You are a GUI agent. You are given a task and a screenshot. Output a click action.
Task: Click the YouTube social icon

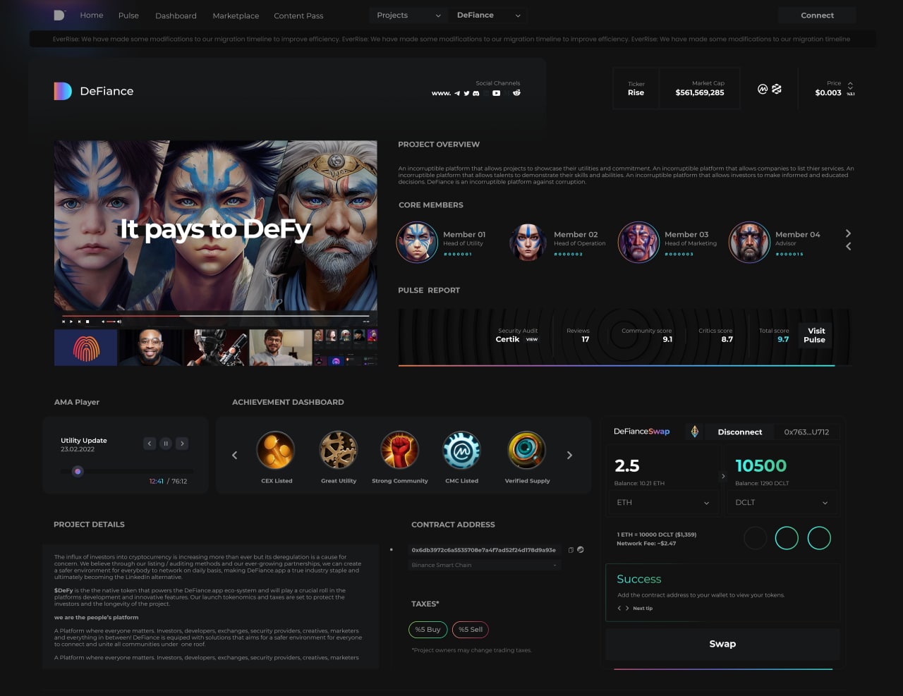point(496,93)
